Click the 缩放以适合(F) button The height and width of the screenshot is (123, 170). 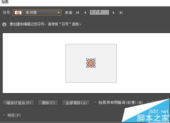(18, 103)
